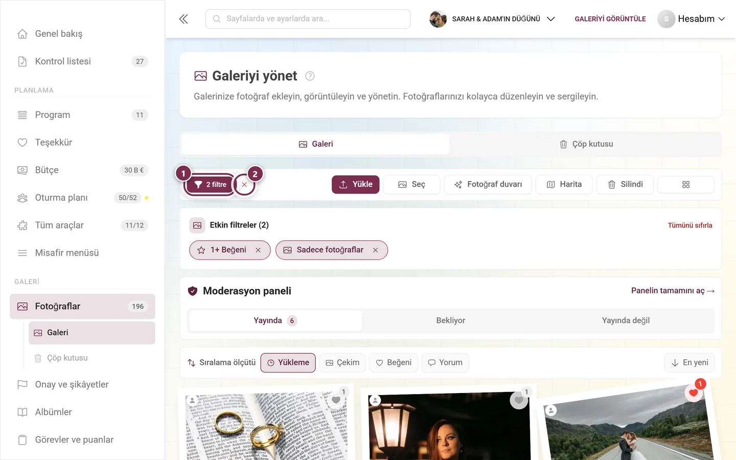Open Kontrol listesi in sidebar
This screenshot has width=736, height=460.
(x=82, y=61)
